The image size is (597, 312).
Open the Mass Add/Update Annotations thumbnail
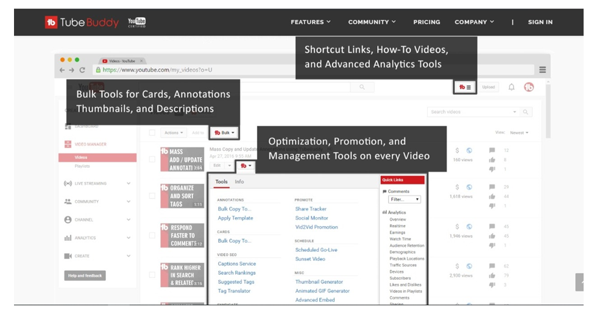coord(182,159)
